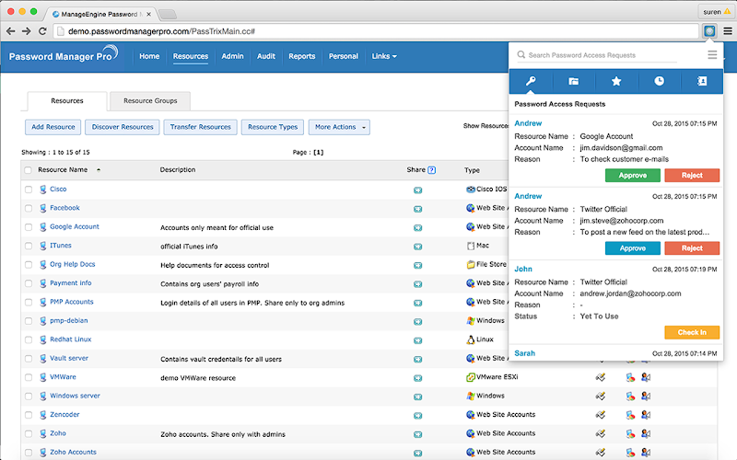
Task: Go to the Audit menu
Action: pyautogui.click(x=266, y=56)
